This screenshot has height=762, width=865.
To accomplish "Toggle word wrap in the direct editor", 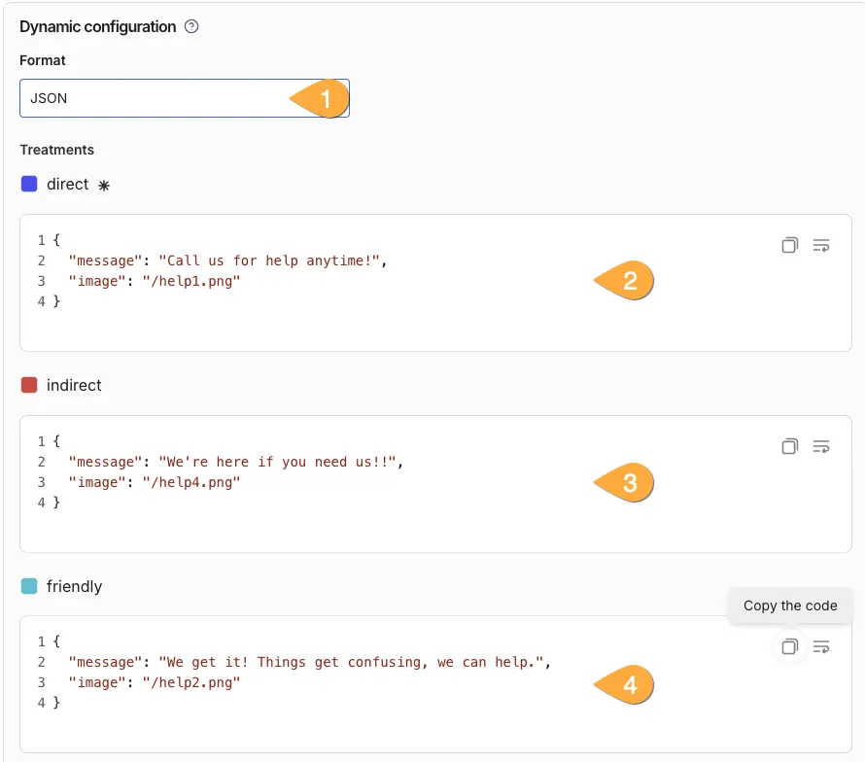I will click(x=821, y=245).
